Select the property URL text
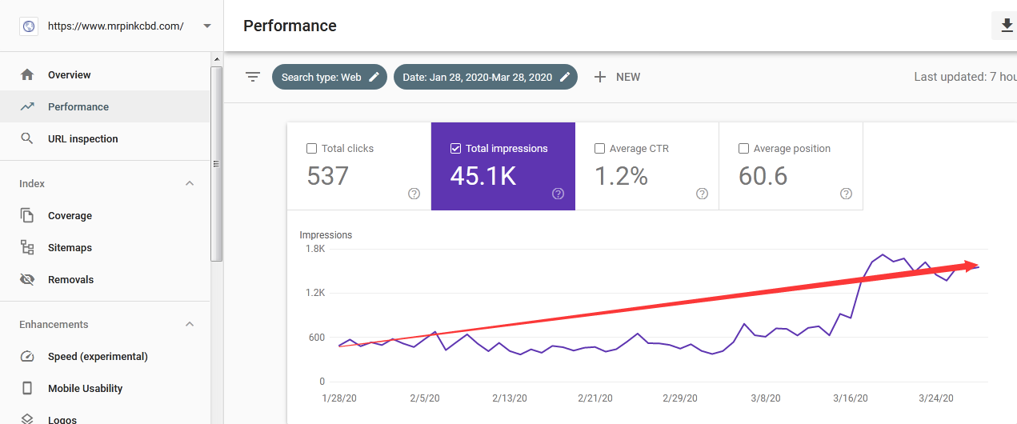Viewport: 1017px width, 424px height. [x=115, y=26]
